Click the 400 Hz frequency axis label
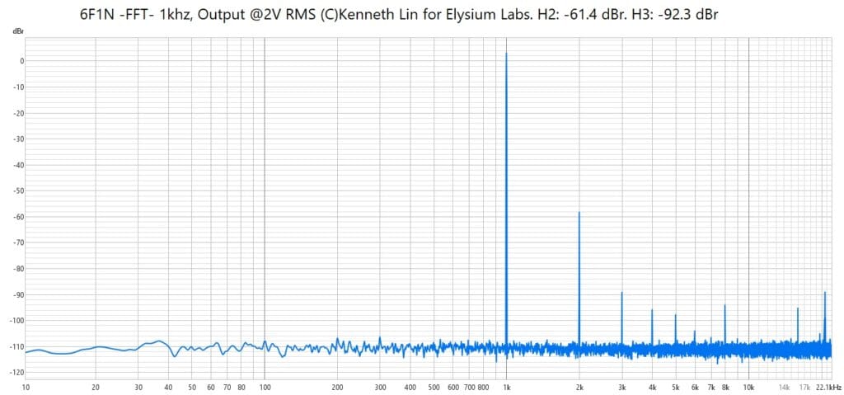The image size is (844, 395). [x=410, y=388]
